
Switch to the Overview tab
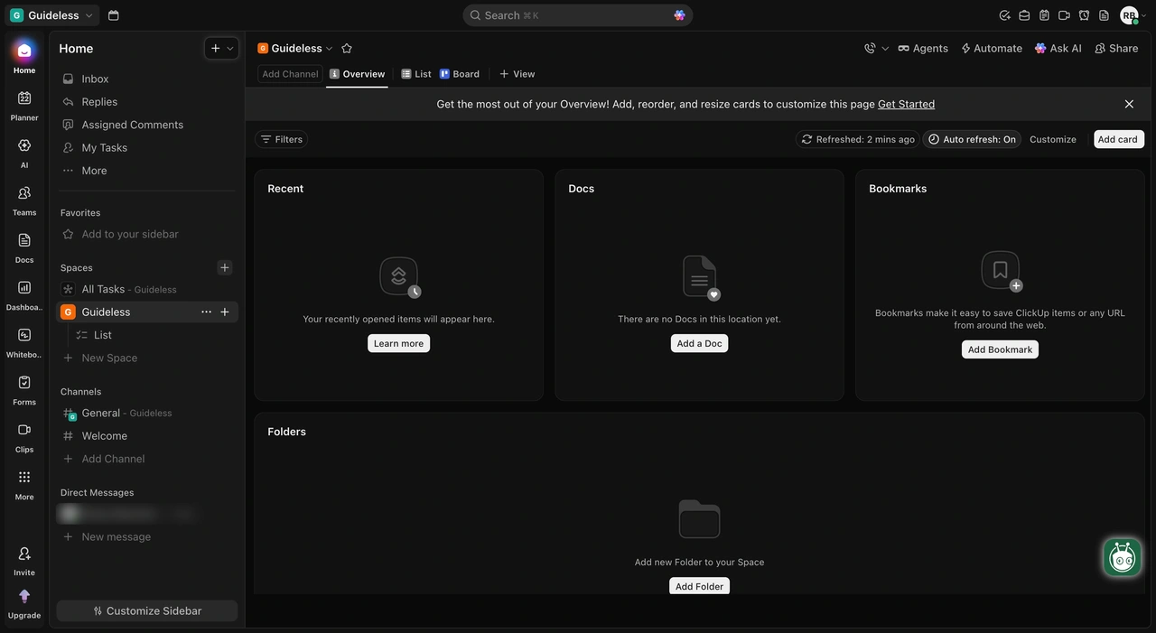click(358, 74)
